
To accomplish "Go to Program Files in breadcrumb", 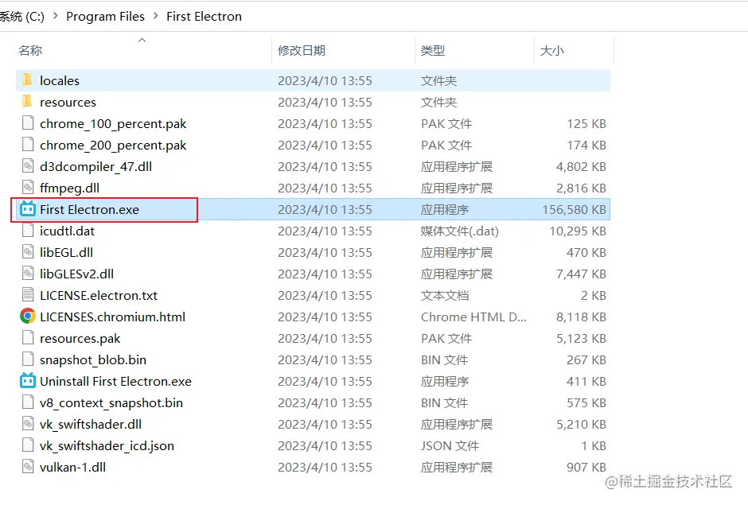I will tap(105, 16).
